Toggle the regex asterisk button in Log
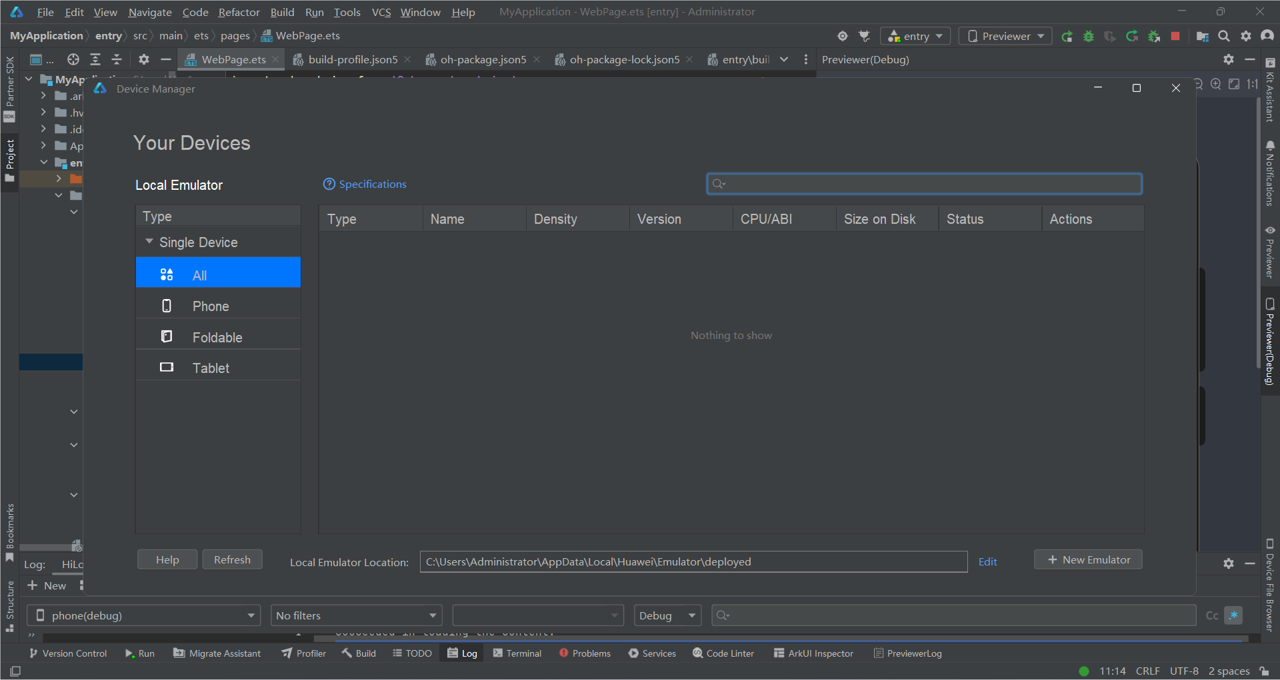 coord(1233,615)
